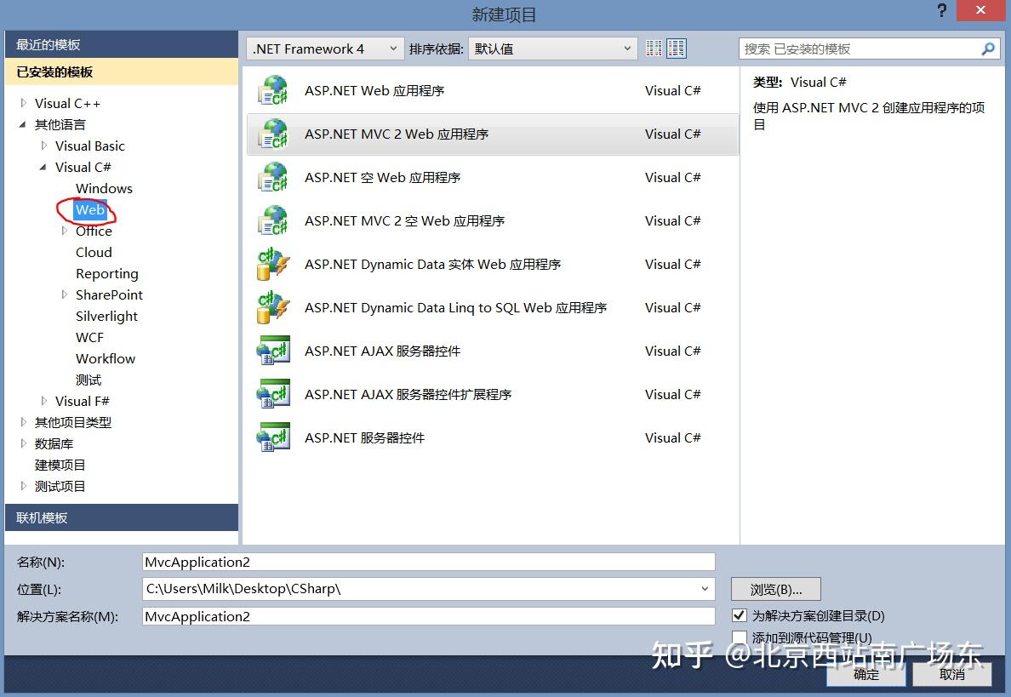Click the Dynamic Data 实体 Web template icon
This screenshot has height=697, width=1011.
(272, 264)
